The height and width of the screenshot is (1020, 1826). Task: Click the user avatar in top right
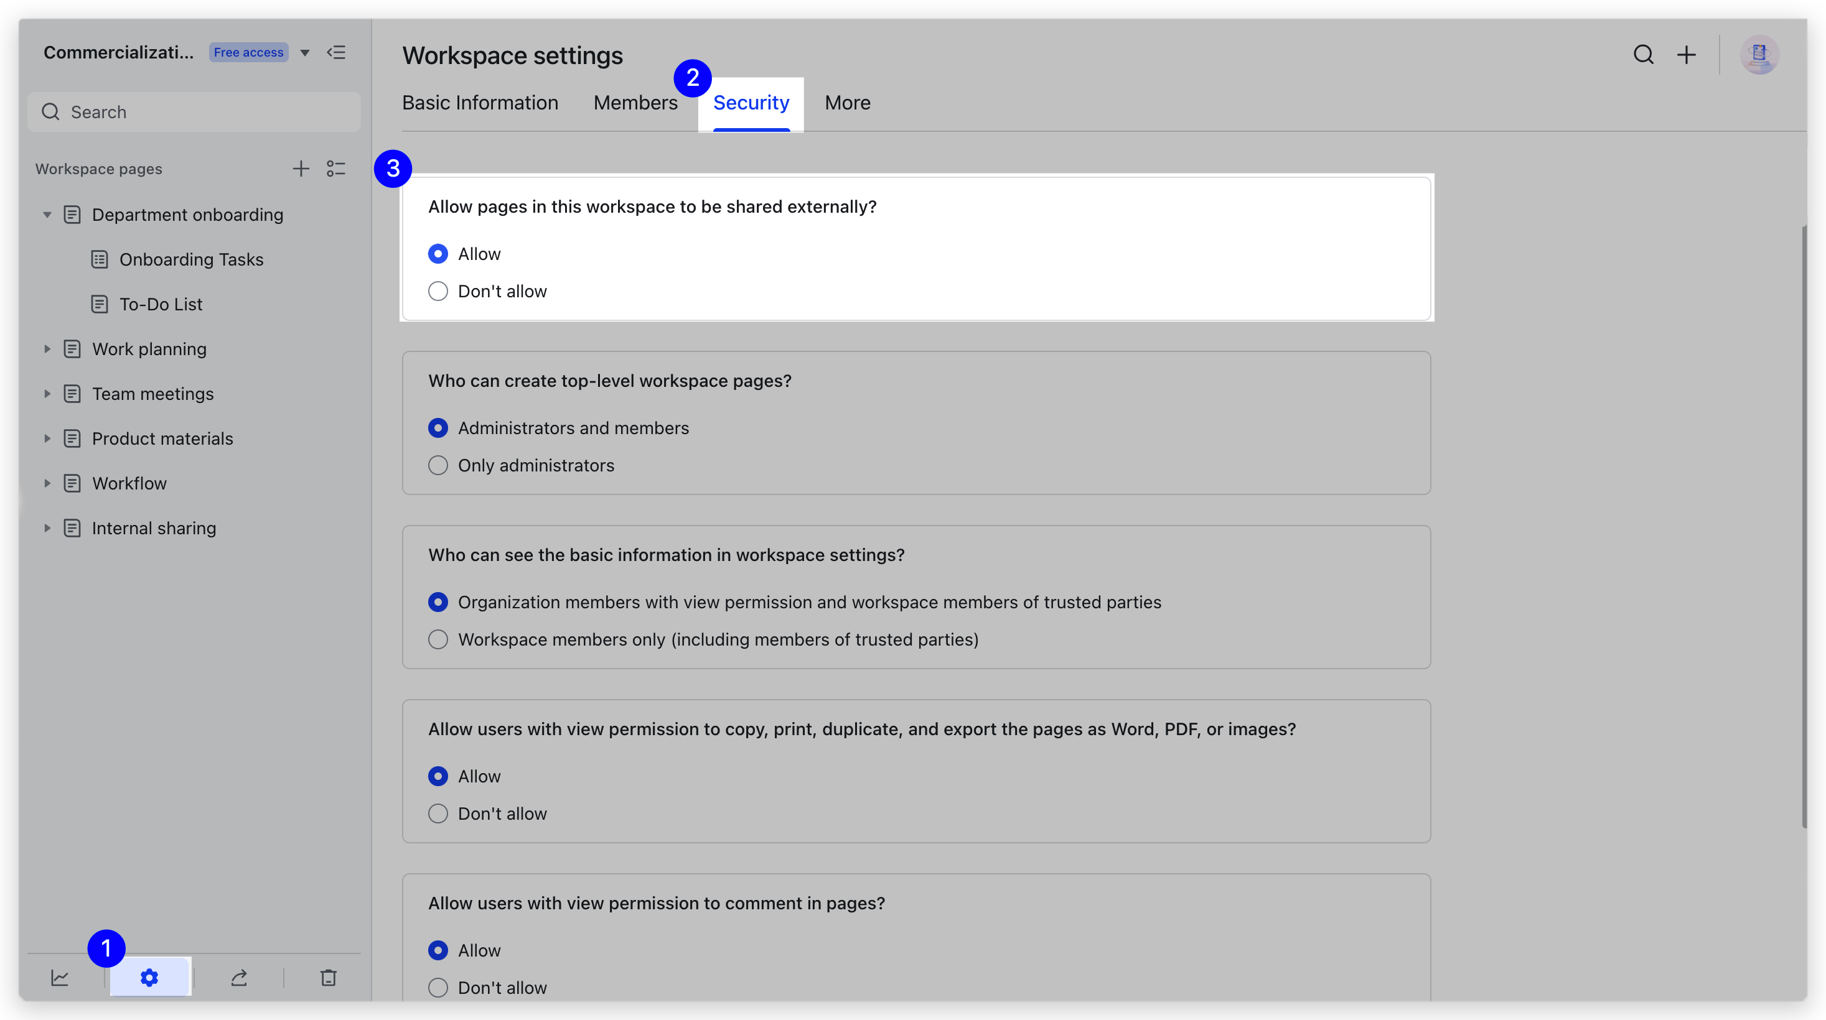1761,55
